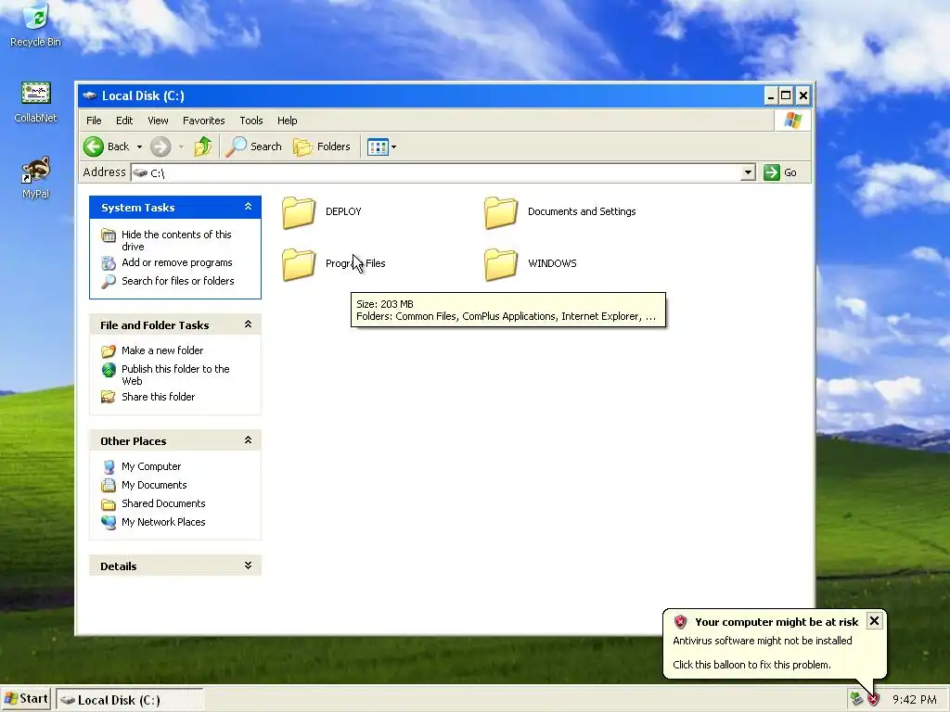The height and width of the screenshot is (712, 950).
Task: Select the DEPLOY folder icon
Action: coord(299,212)
